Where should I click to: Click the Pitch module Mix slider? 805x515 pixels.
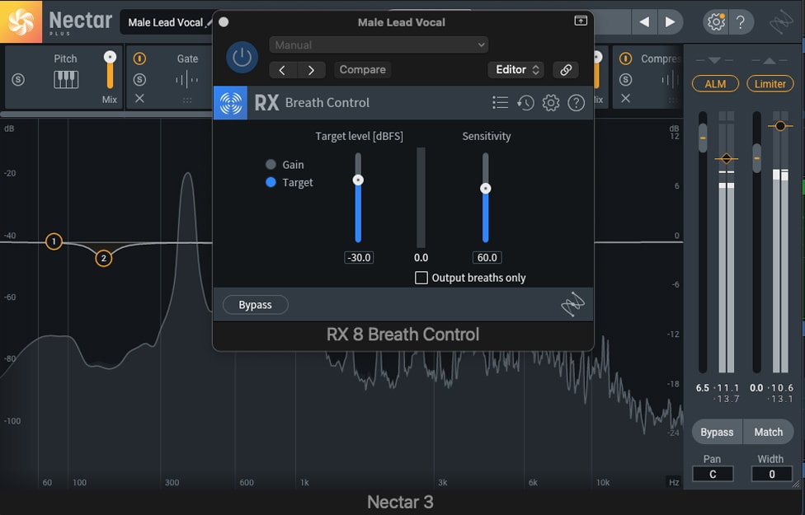110,70
